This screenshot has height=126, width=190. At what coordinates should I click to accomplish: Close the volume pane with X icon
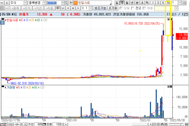(171, 87)
